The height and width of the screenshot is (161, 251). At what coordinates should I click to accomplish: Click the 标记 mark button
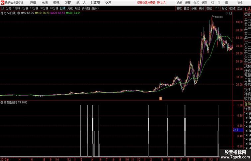coord(224,8)
